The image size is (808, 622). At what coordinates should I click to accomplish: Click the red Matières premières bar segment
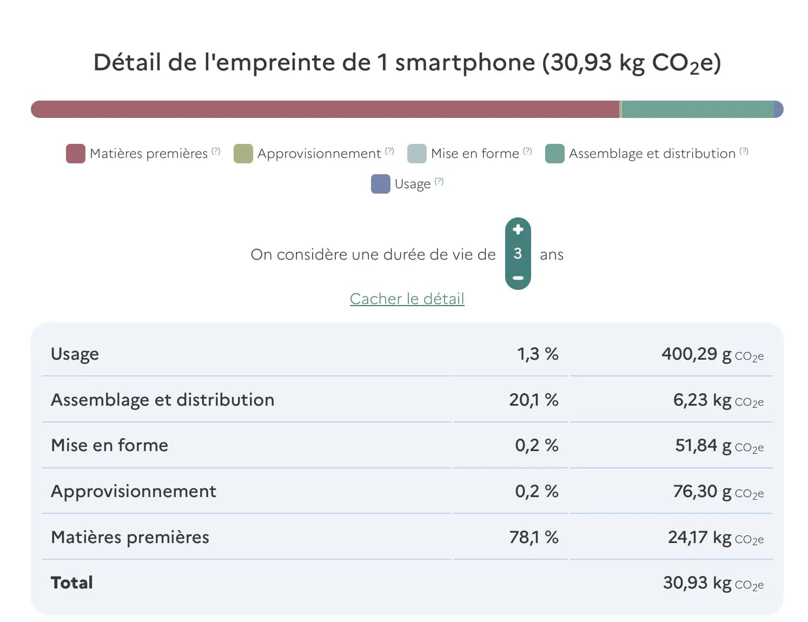(x=324, y=109)
